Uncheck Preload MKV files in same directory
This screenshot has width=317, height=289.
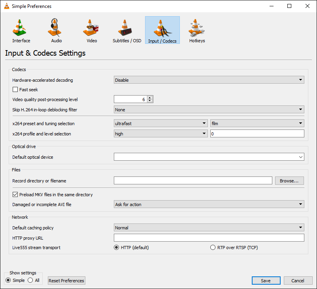coord(16,195)
